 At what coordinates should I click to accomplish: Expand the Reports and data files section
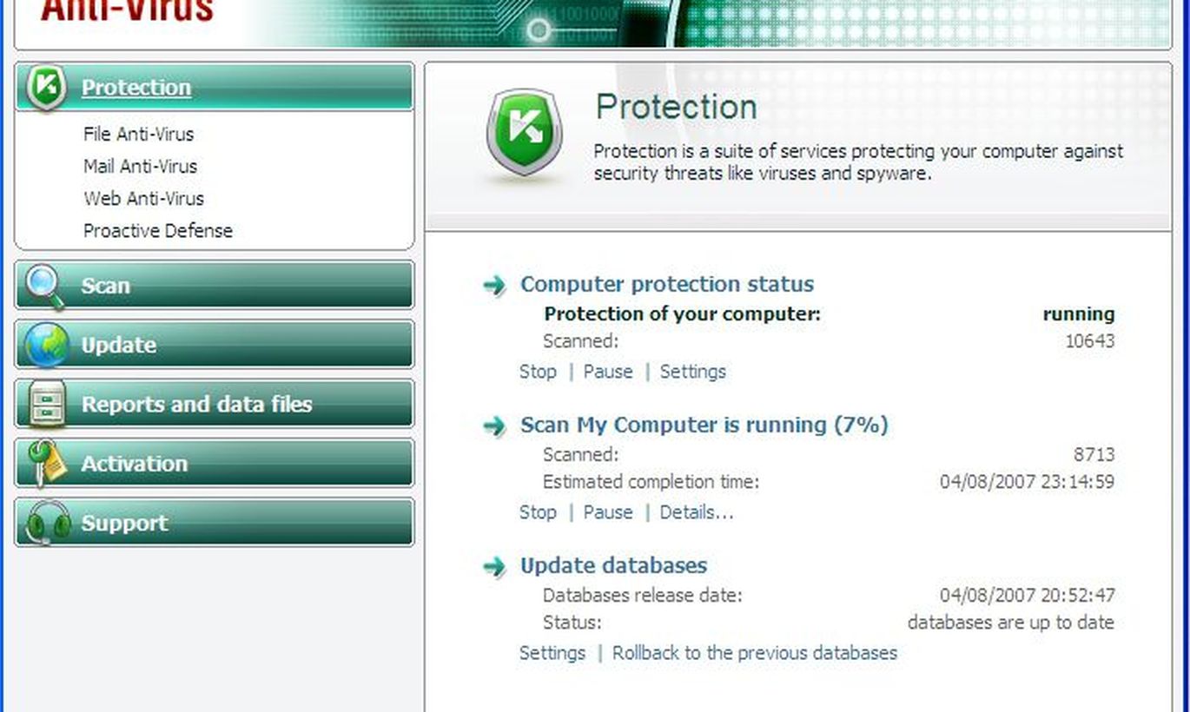(x=214, y=404)
